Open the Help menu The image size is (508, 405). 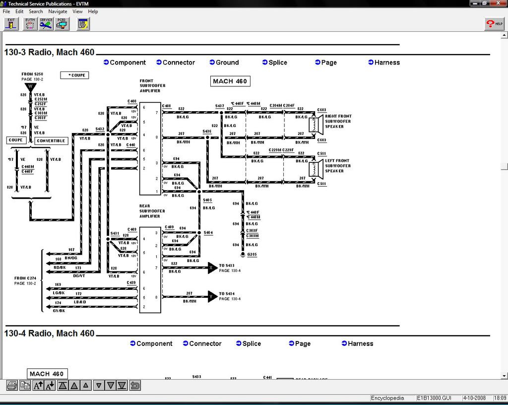[93, 11]
